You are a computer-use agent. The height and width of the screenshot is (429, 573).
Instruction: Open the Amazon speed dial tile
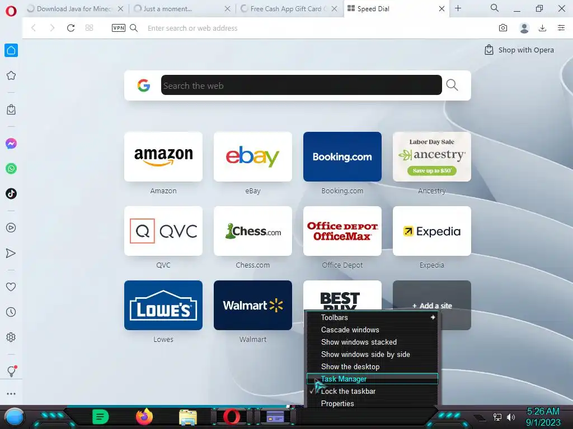coord(163,156)
